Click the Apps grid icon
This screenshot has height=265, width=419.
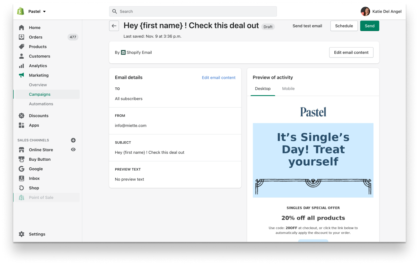coord(21,125)
